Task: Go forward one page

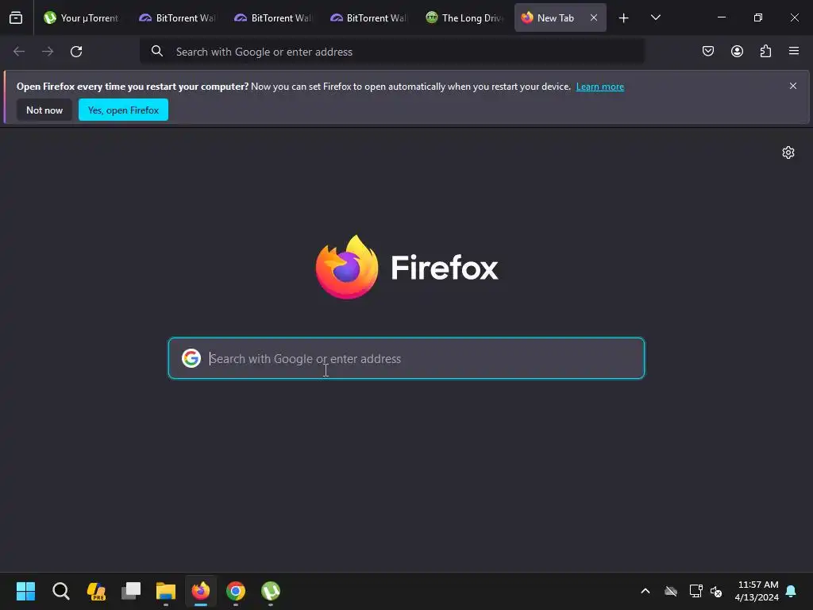Action: (48, 52)
